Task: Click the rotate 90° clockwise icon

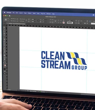Action: point(50,20)
